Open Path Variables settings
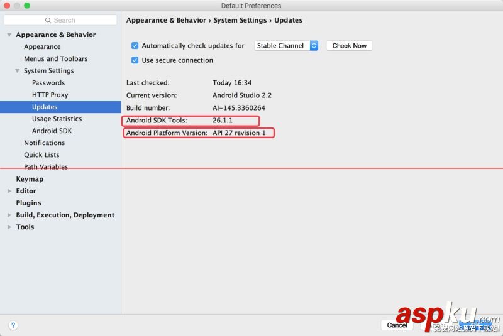 (46, 167)
